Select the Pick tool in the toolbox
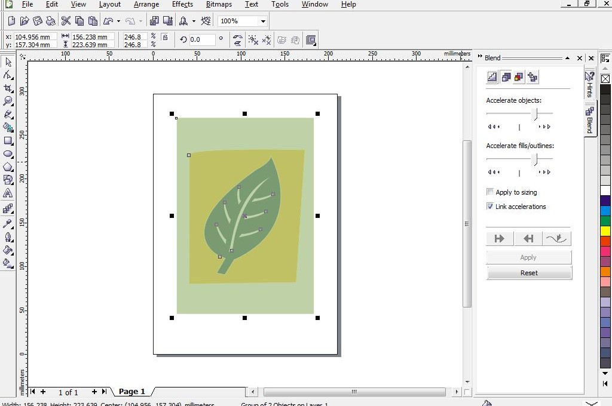Screen dimensions: 612x406 (x=8, y=62)
